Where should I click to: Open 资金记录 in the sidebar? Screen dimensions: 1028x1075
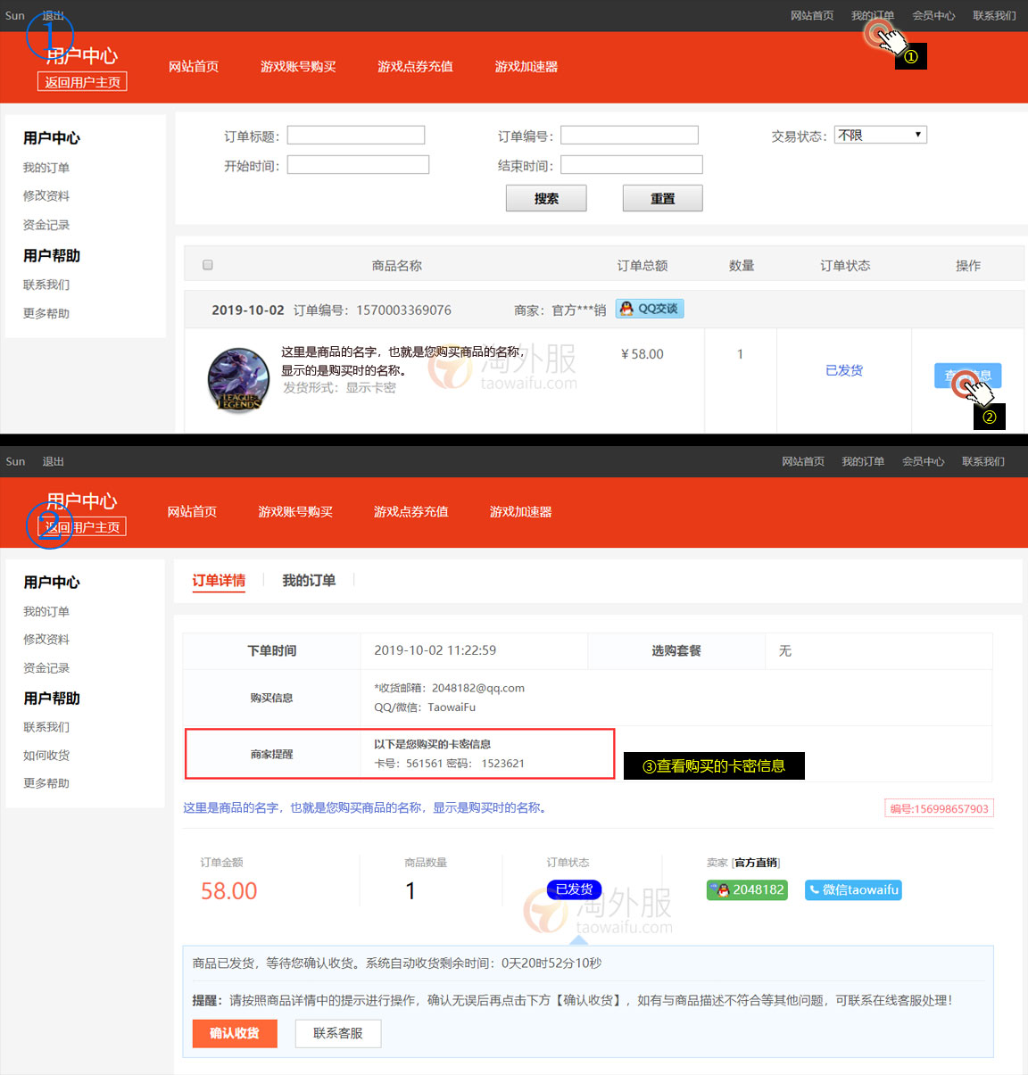[x=46, y=224]
